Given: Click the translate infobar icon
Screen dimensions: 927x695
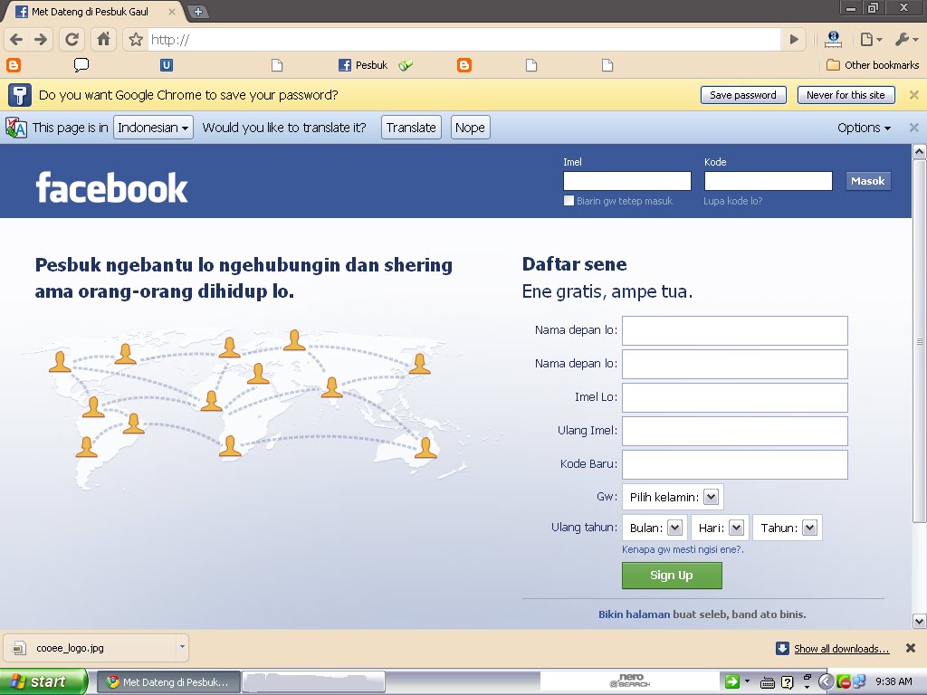Looking at the screenshot, I should click(16, 128).
